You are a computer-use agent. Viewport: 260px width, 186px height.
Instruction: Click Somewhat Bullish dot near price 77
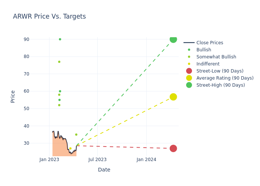pos(59,62)
